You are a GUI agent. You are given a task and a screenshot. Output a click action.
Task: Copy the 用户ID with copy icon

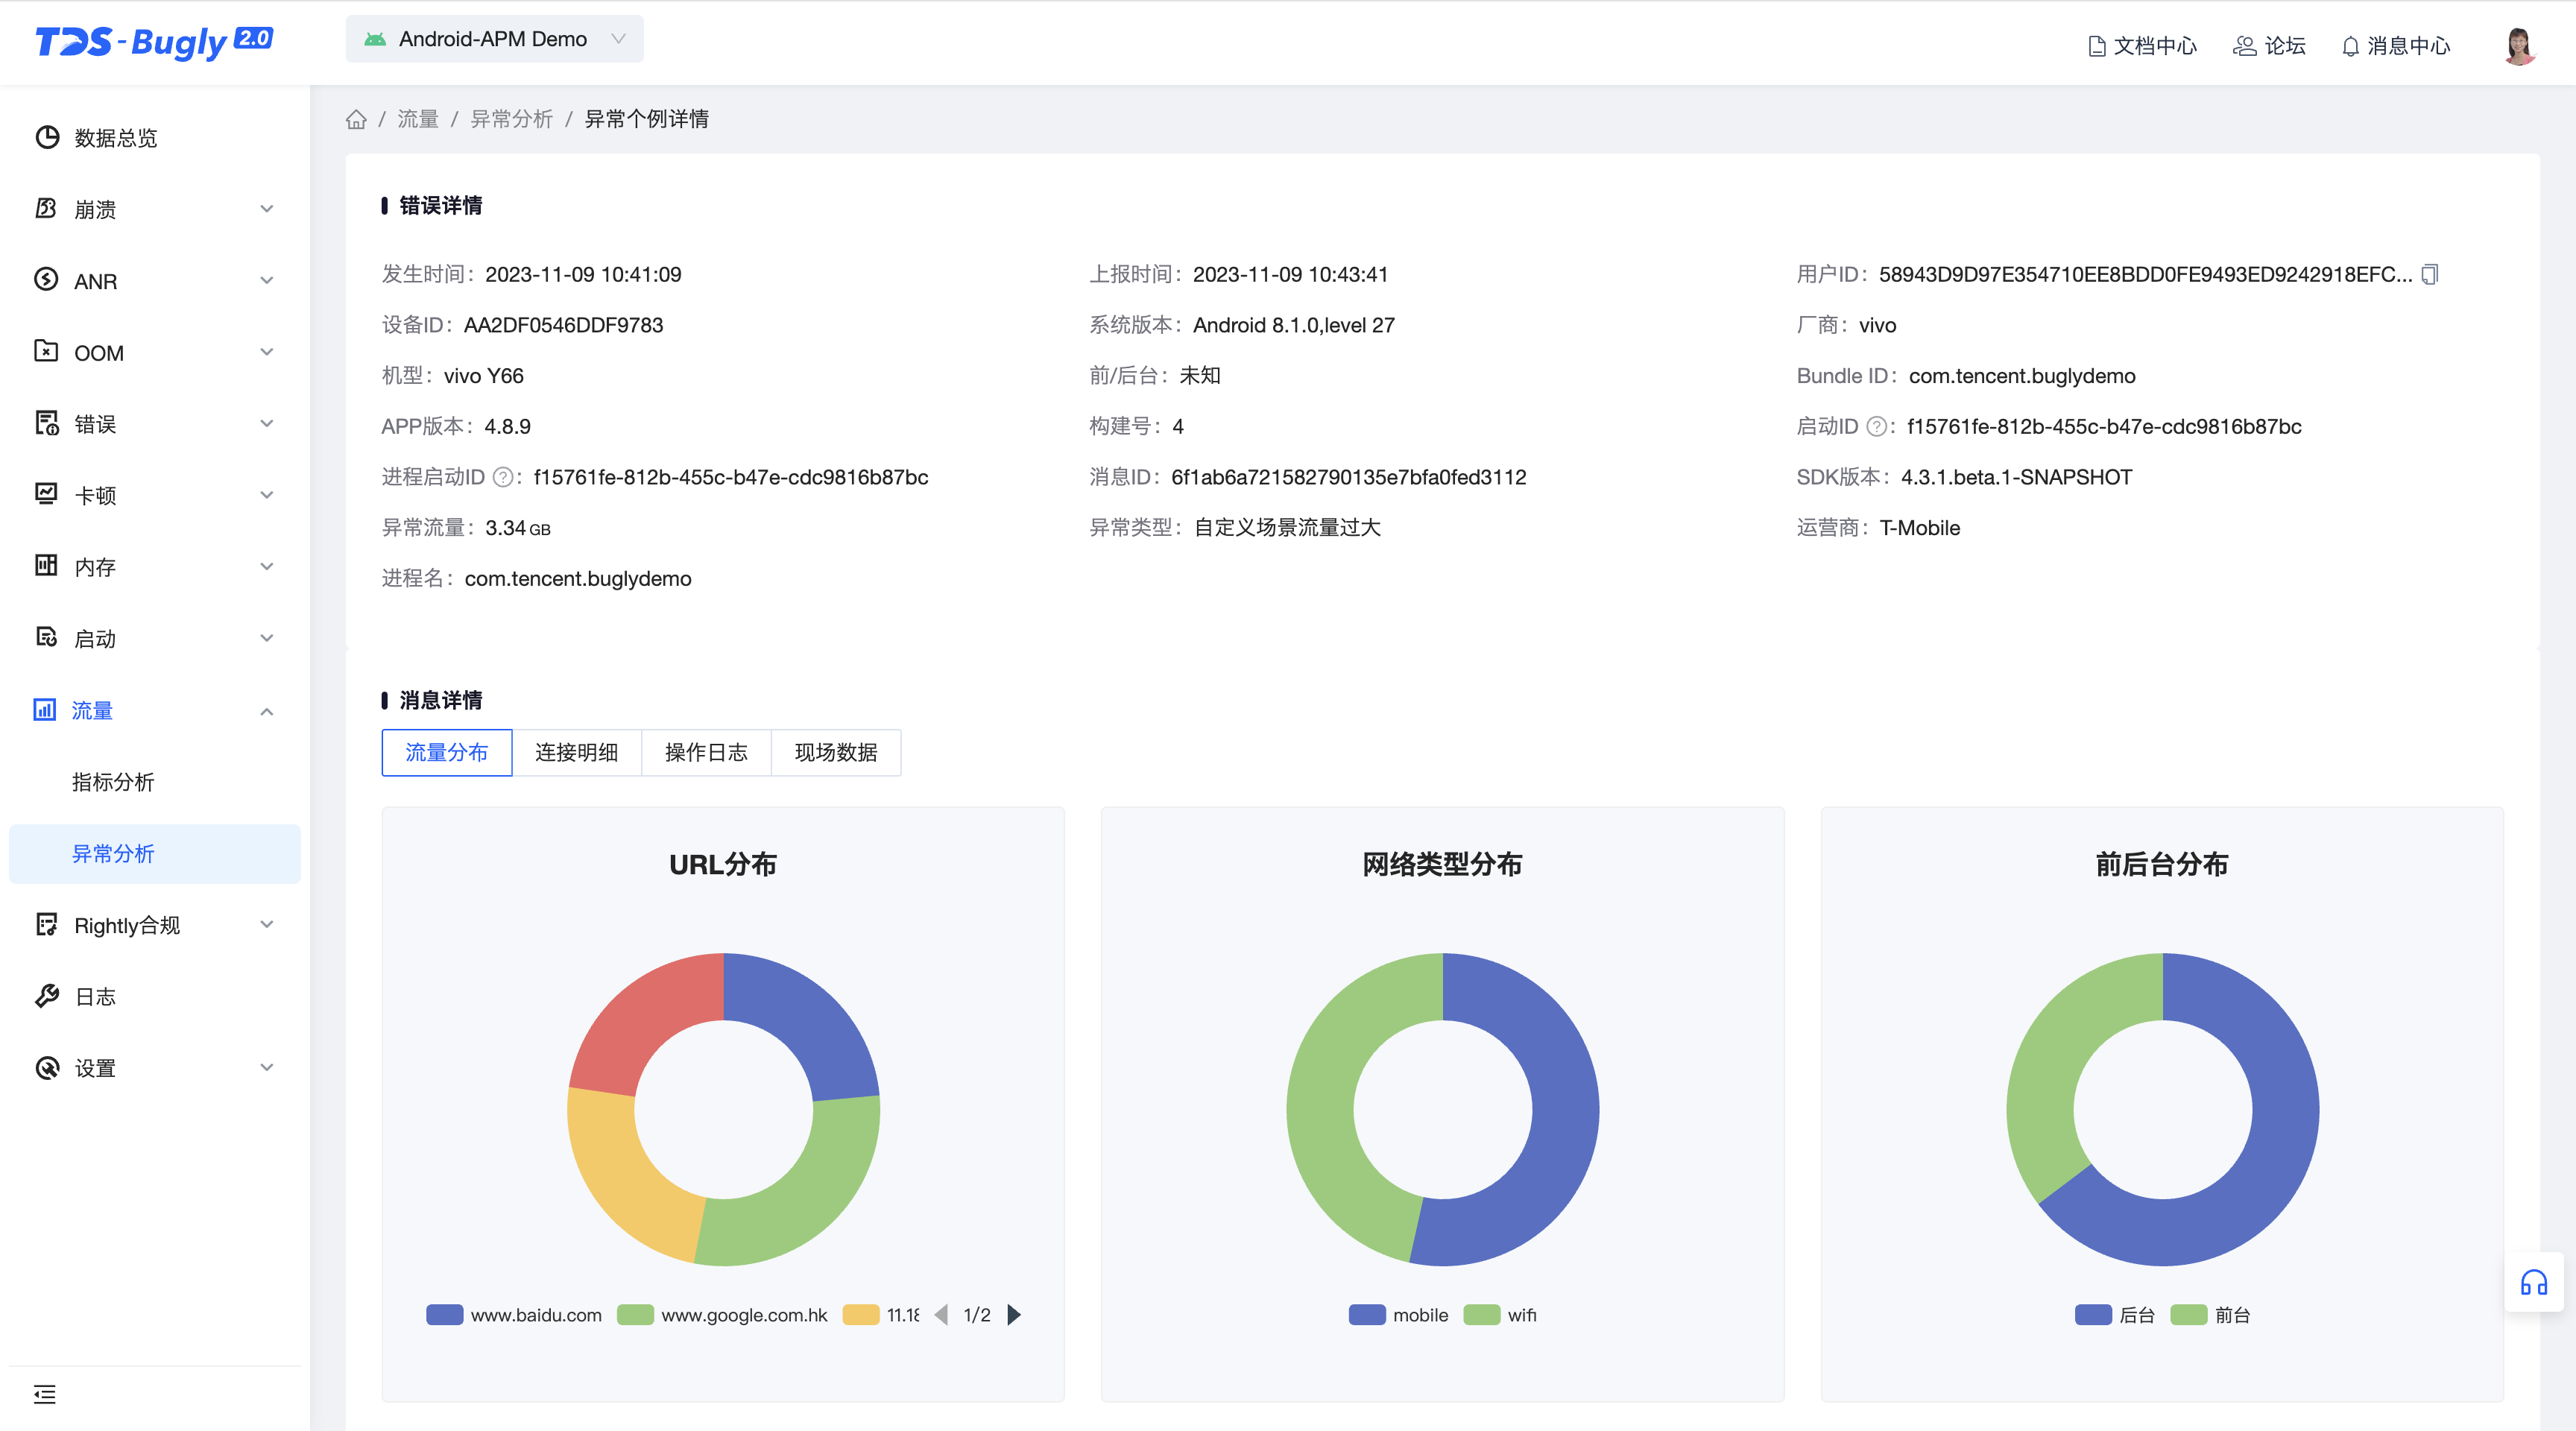coord(2430,274)
